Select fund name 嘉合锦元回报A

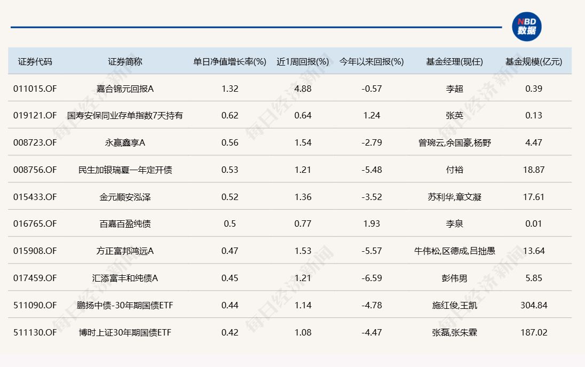coord(125,89)
